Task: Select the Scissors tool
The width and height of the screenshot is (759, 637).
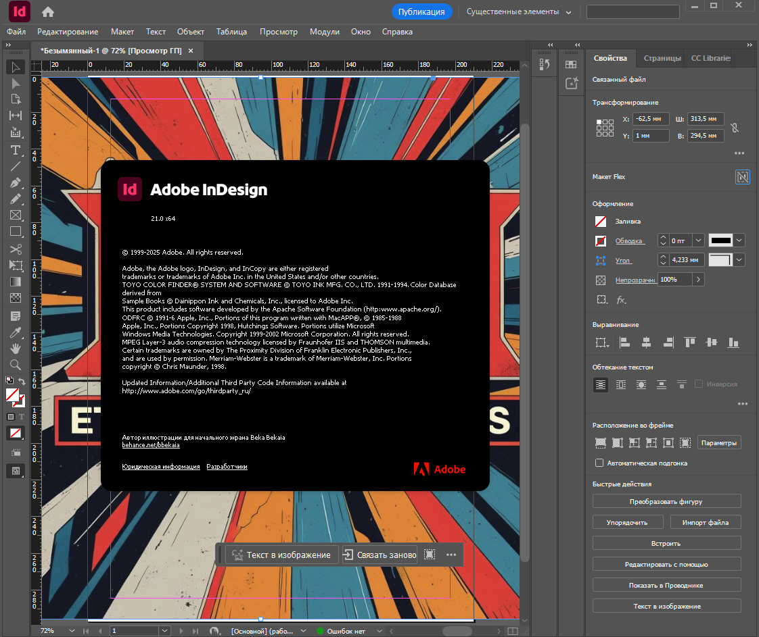Action: (16, 249)
